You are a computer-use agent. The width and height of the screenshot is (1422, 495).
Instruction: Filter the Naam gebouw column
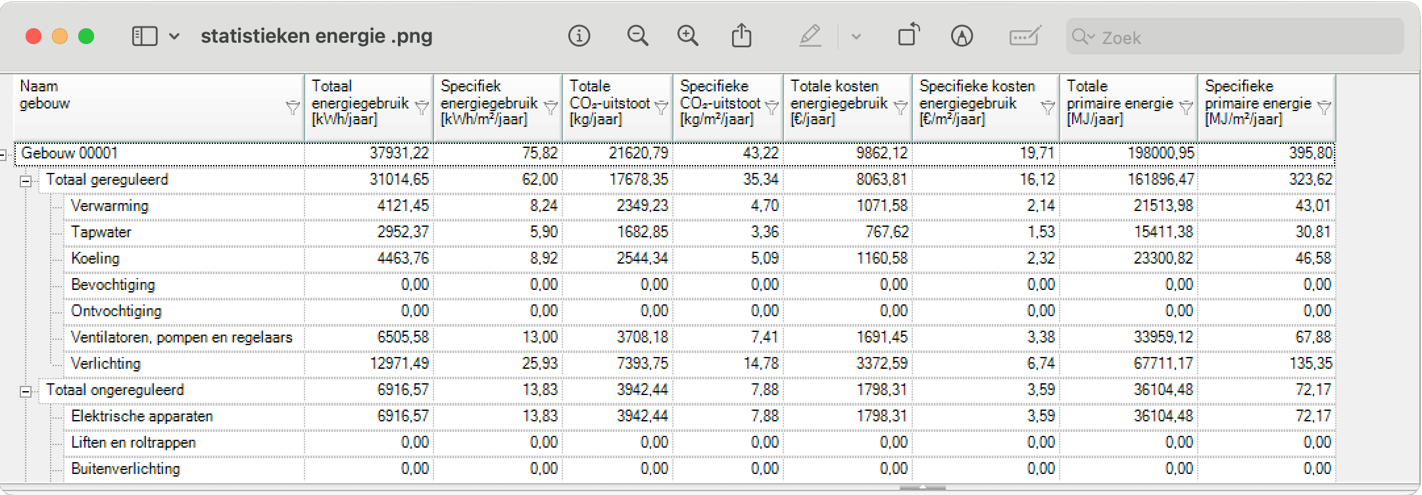[293, 107]
